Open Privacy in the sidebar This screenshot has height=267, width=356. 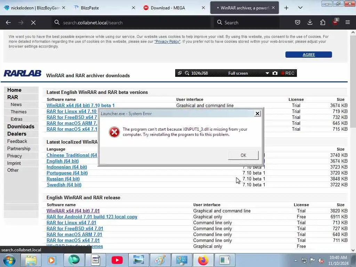tap(15, 156)
